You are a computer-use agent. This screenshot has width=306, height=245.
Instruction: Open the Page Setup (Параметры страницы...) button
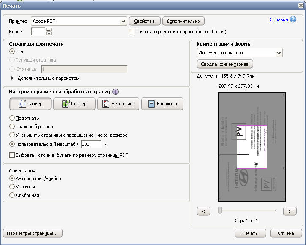(x=33, y=233)
